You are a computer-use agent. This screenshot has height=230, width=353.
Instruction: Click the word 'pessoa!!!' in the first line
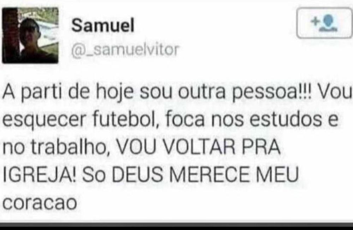click(271, 92)
